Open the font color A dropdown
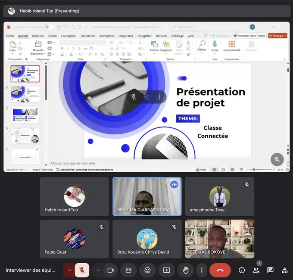This screenshot has width=293, height=280. pos(75,54)
